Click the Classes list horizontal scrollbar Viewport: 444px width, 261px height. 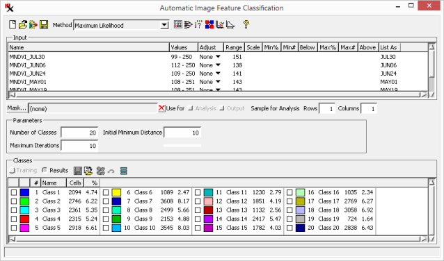[x=218, y=239]
